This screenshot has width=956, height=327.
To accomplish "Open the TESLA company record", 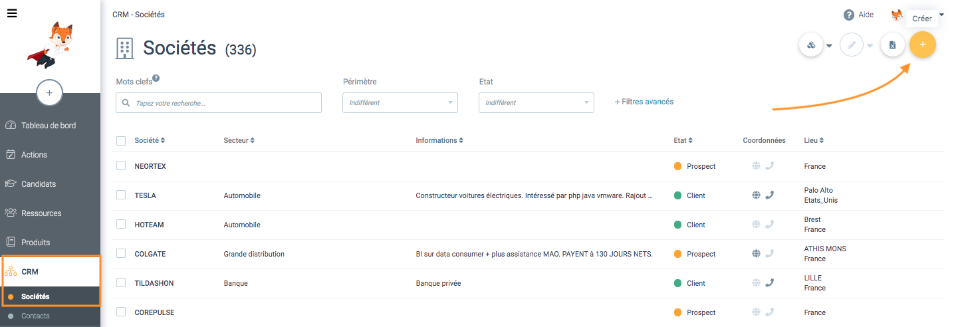I will click(x=145, y=195).
